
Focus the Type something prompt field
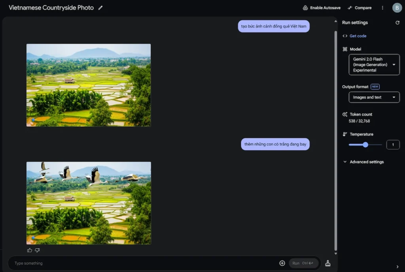point(145,263)
